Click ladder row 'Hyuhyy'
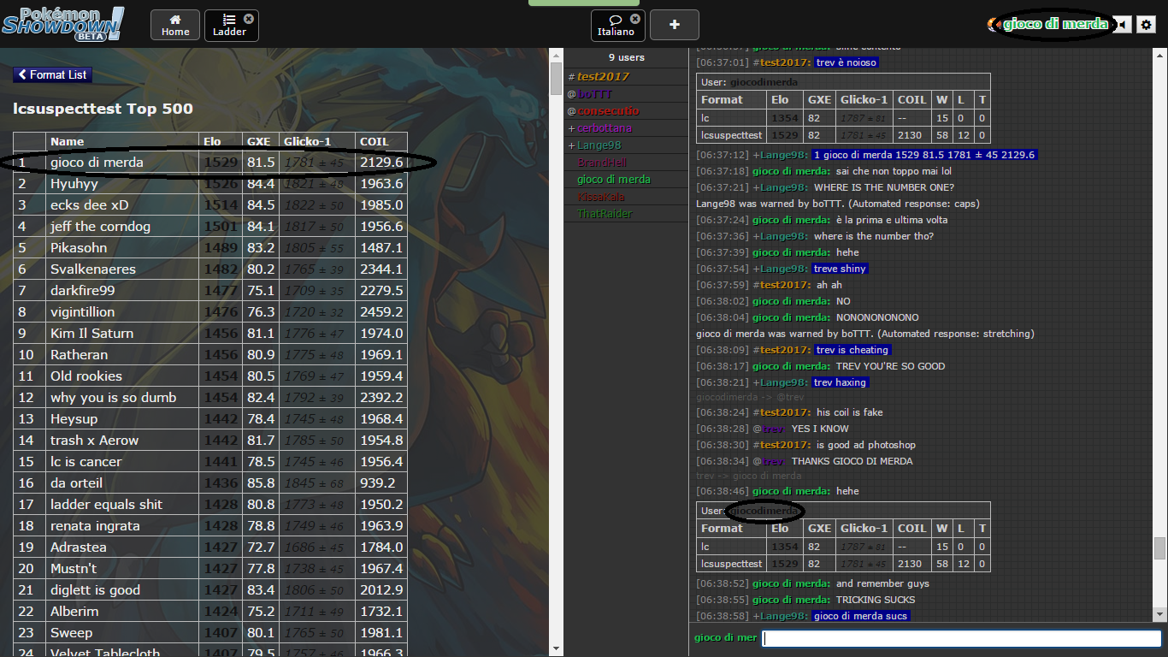1168x657 pixels. [210, 184]
